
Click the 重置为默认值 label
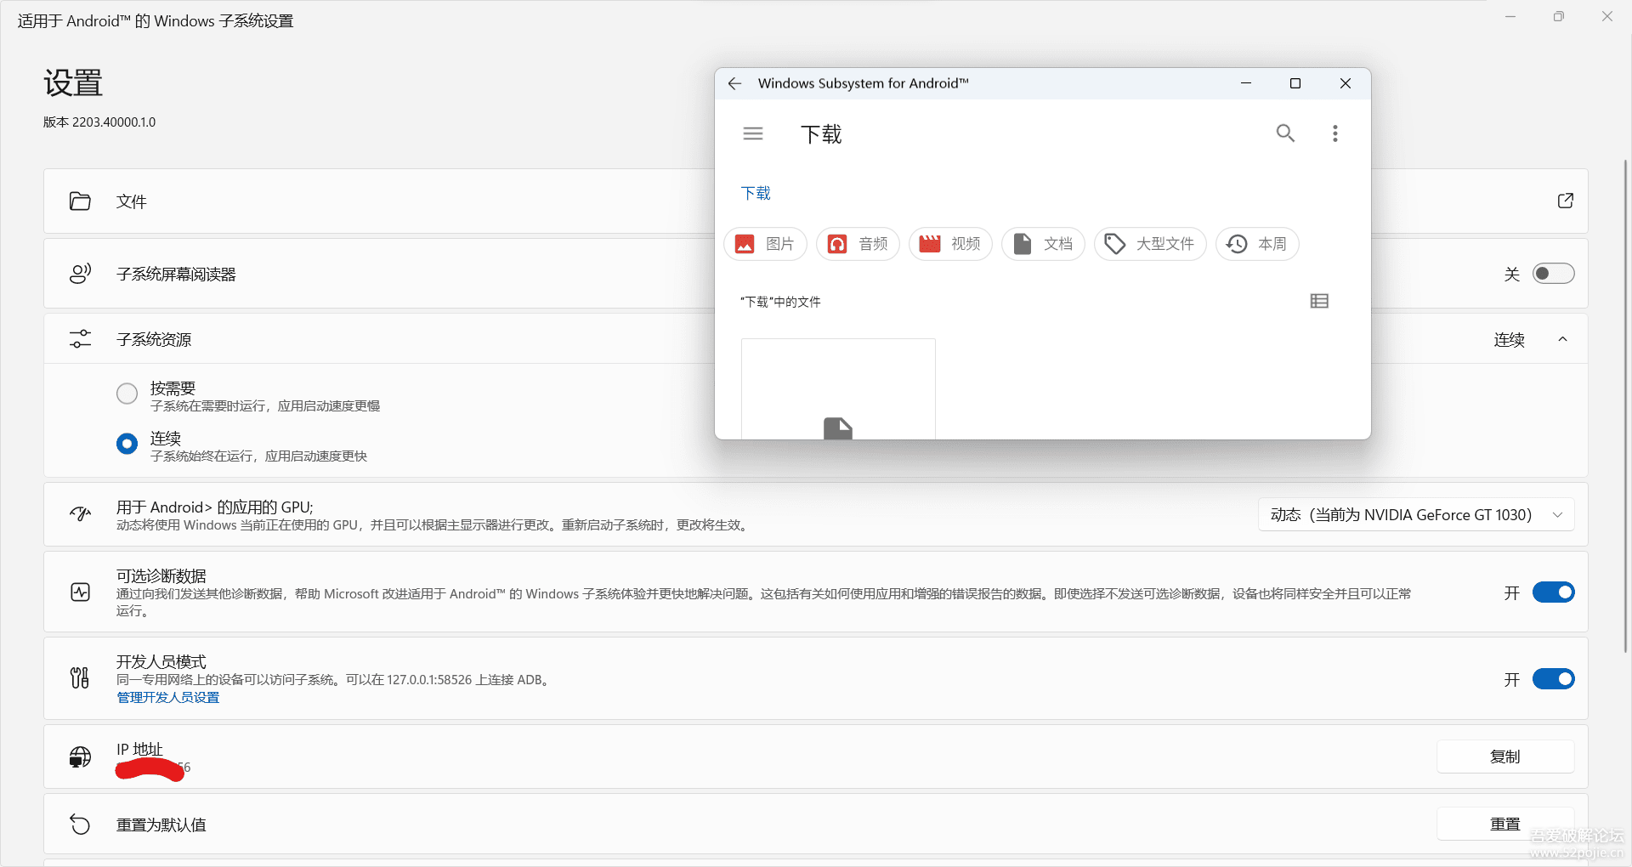click(161, 825)
